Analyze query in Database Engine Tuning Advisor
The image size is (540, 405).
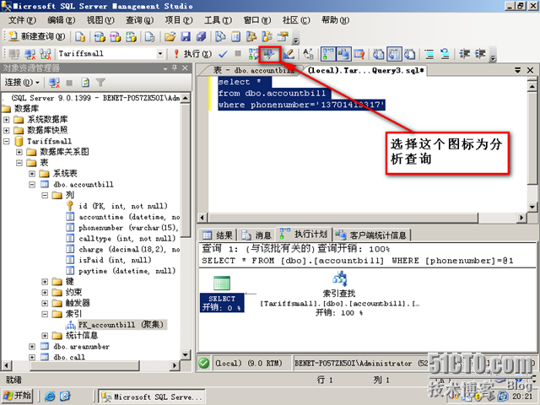click(x=270, y=54)
